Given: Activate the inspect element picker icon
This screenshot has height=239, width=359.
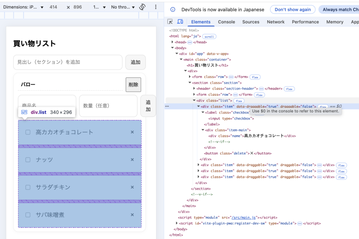Looking at the screenshot, I should coord(170,22).
